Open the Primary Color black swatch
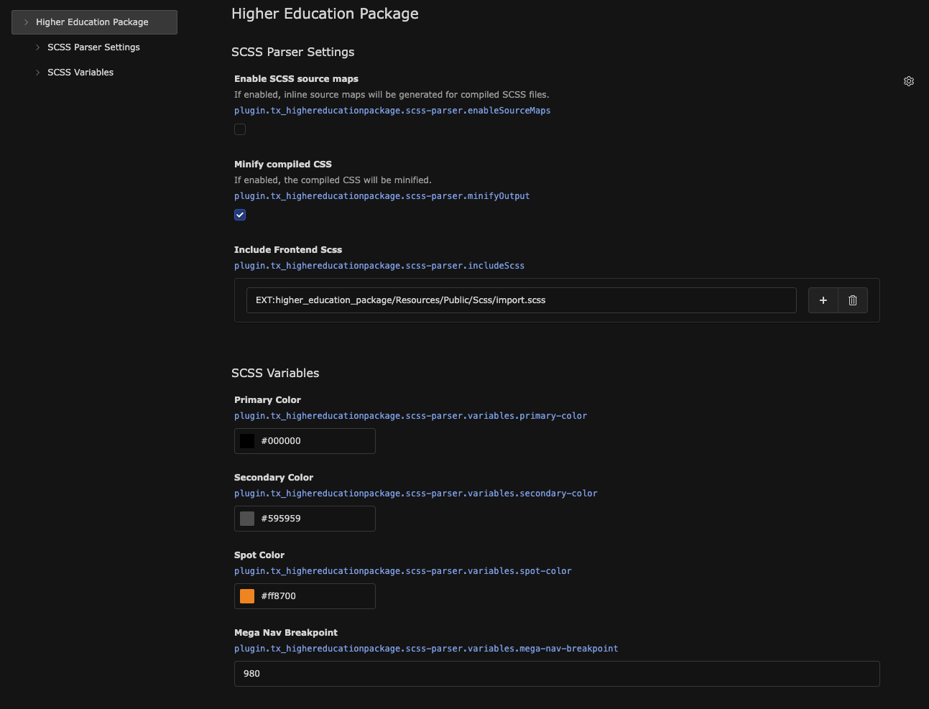This screenshot has width=929, height=709. pos(247,441)
